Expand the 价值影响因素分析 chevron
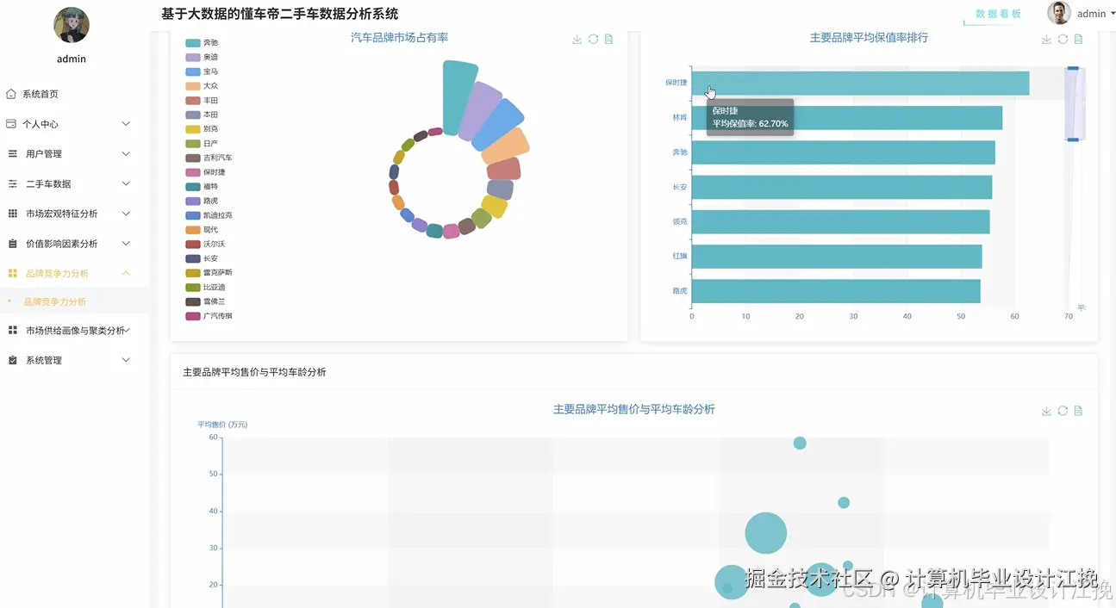Image resolution: width=1116 pixels, height=608 pixels. tap(126, 244)
